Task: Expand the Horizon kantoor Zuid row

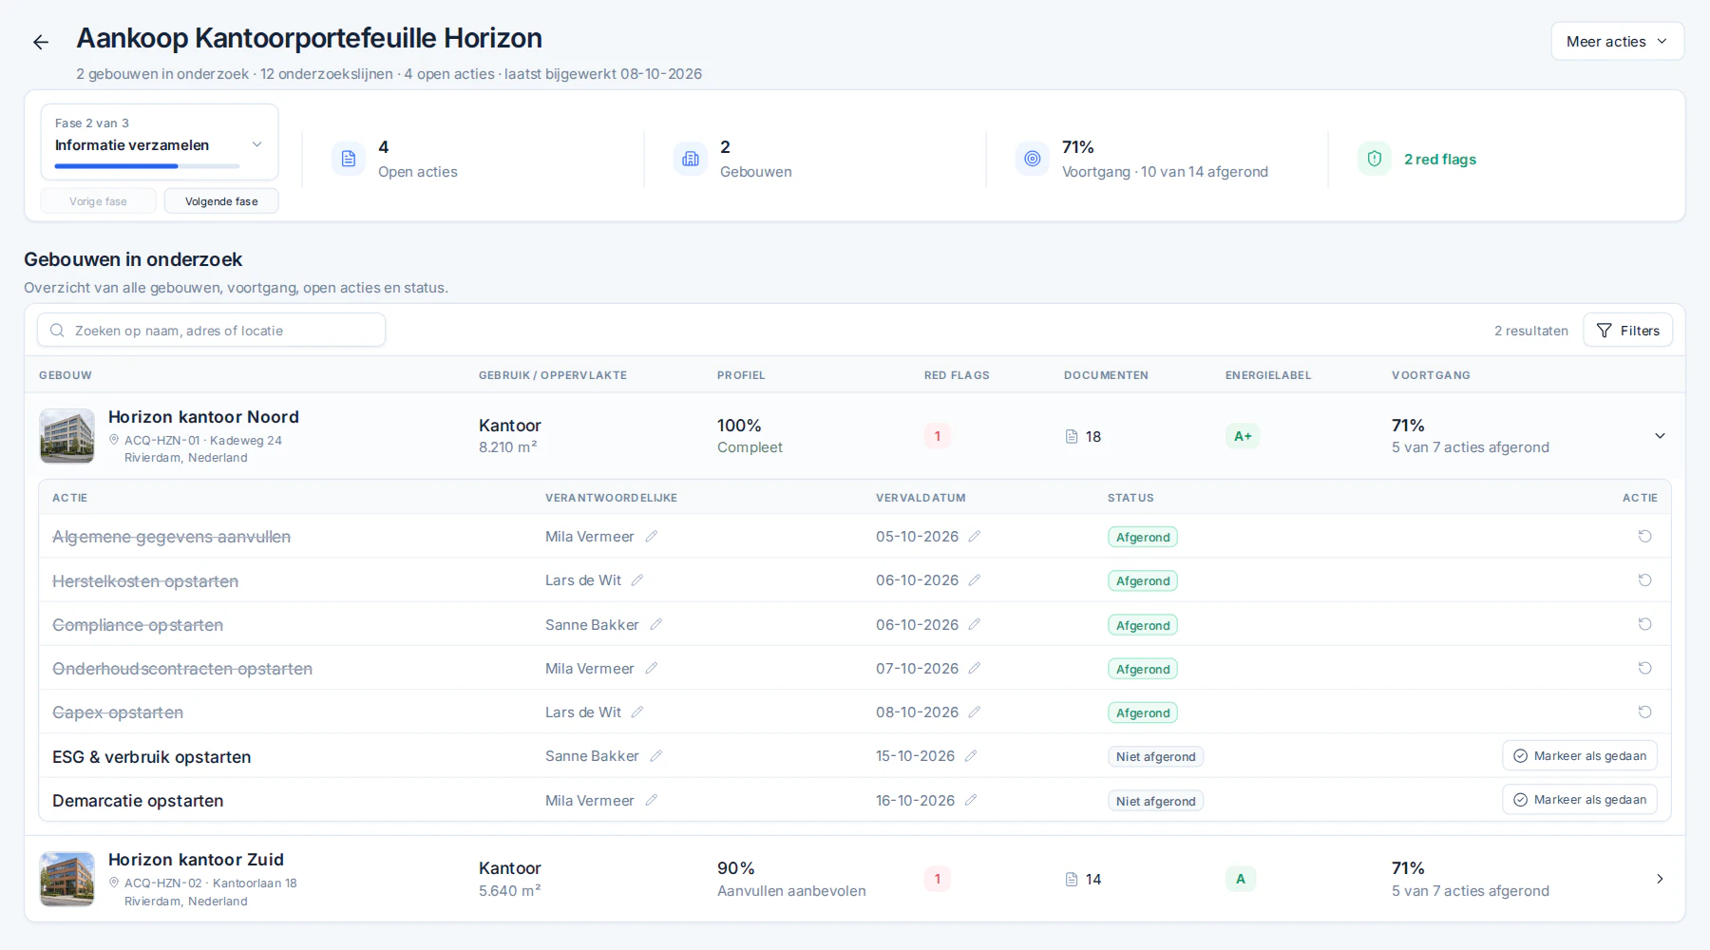Action: (1660, 879)
